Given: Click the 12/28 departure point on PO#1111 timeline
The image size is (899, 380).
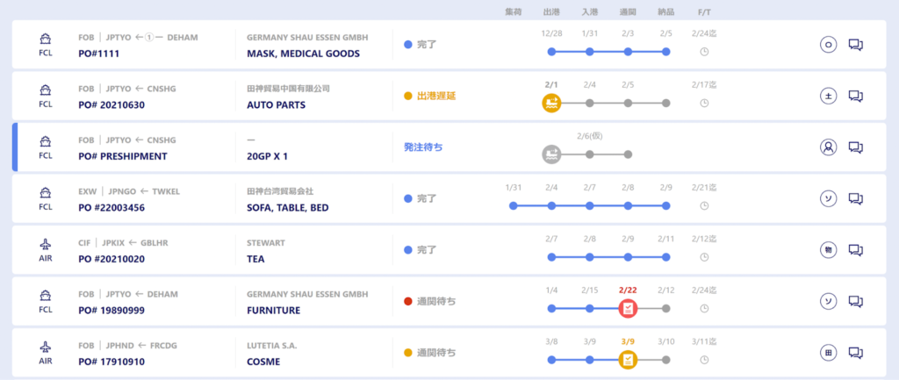Looking at the screenshot, I should tap(551, 52).
